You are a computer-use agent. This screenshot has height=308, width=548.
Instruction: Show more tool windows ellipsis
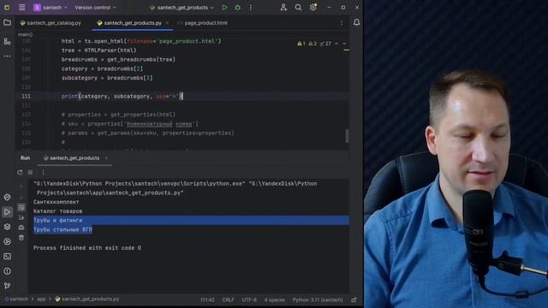(x=7, y=56)
